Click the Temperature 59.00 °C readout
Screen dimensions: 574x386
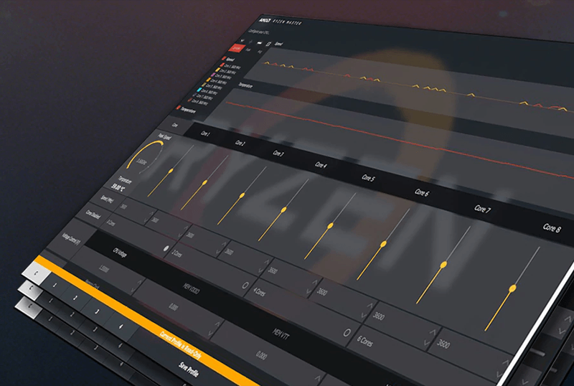click(x=118, y=187)
